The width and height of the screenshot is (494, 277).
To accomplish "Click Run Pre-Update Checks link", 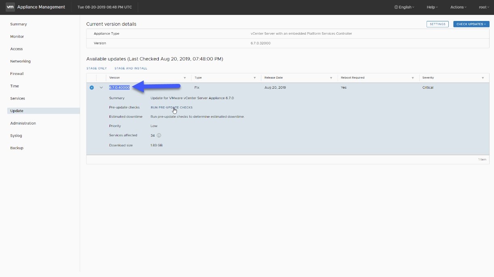I will 172,108.
